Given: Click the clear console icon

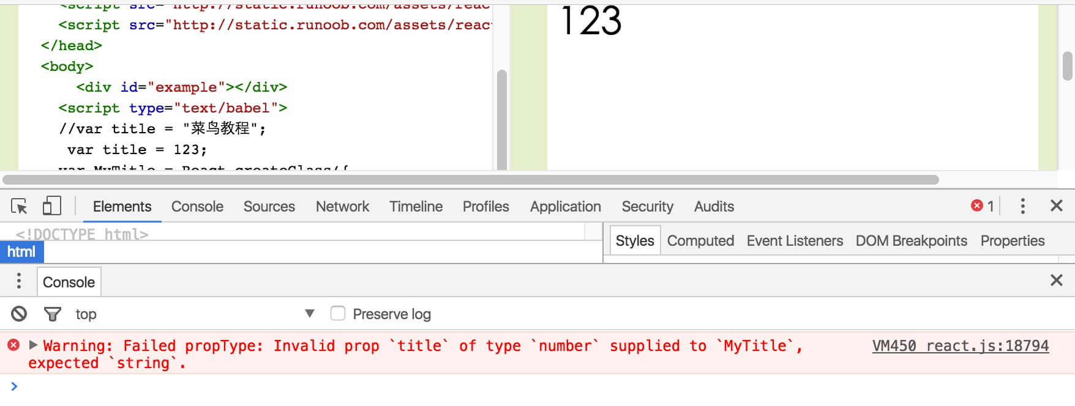Looking at the screenshot, I should (19, 314).
